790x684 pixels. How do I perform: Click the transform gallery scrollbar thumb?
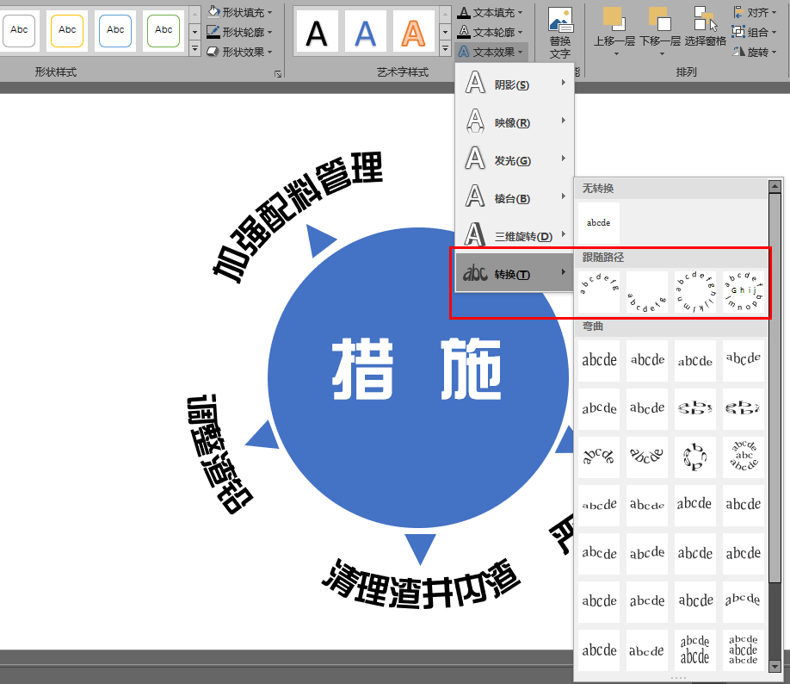[x=775, y=388]
